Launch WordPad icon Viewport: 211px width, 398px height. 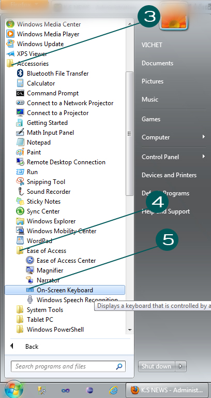coord(20,241)
